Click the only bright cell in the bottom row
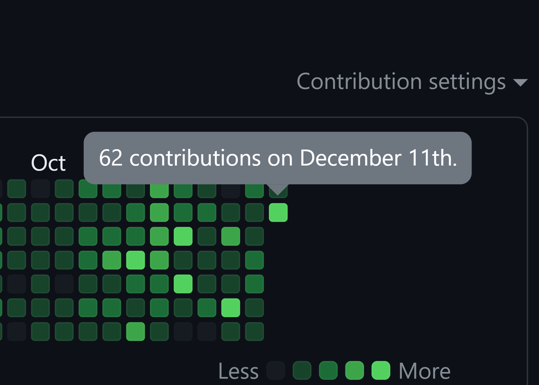The width and height of the screenshot is (539, 385). [x=135, y=331]
